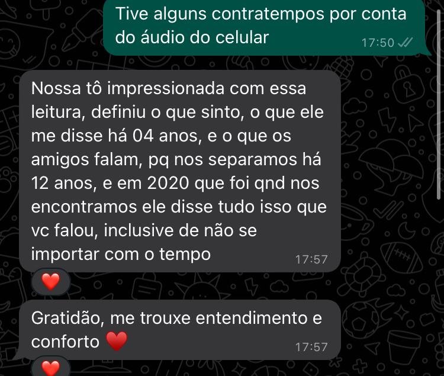
Task: Click the 17:50 timestamp on sent message
Action: (x=378, y=43)
